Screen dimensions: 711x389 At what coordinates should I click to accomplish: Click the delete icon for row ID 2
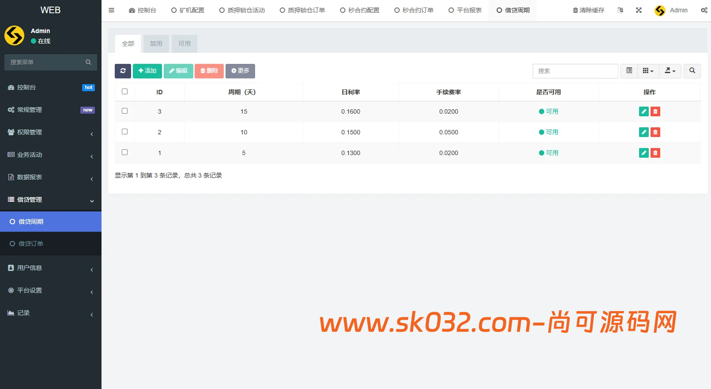coord(655,132)
